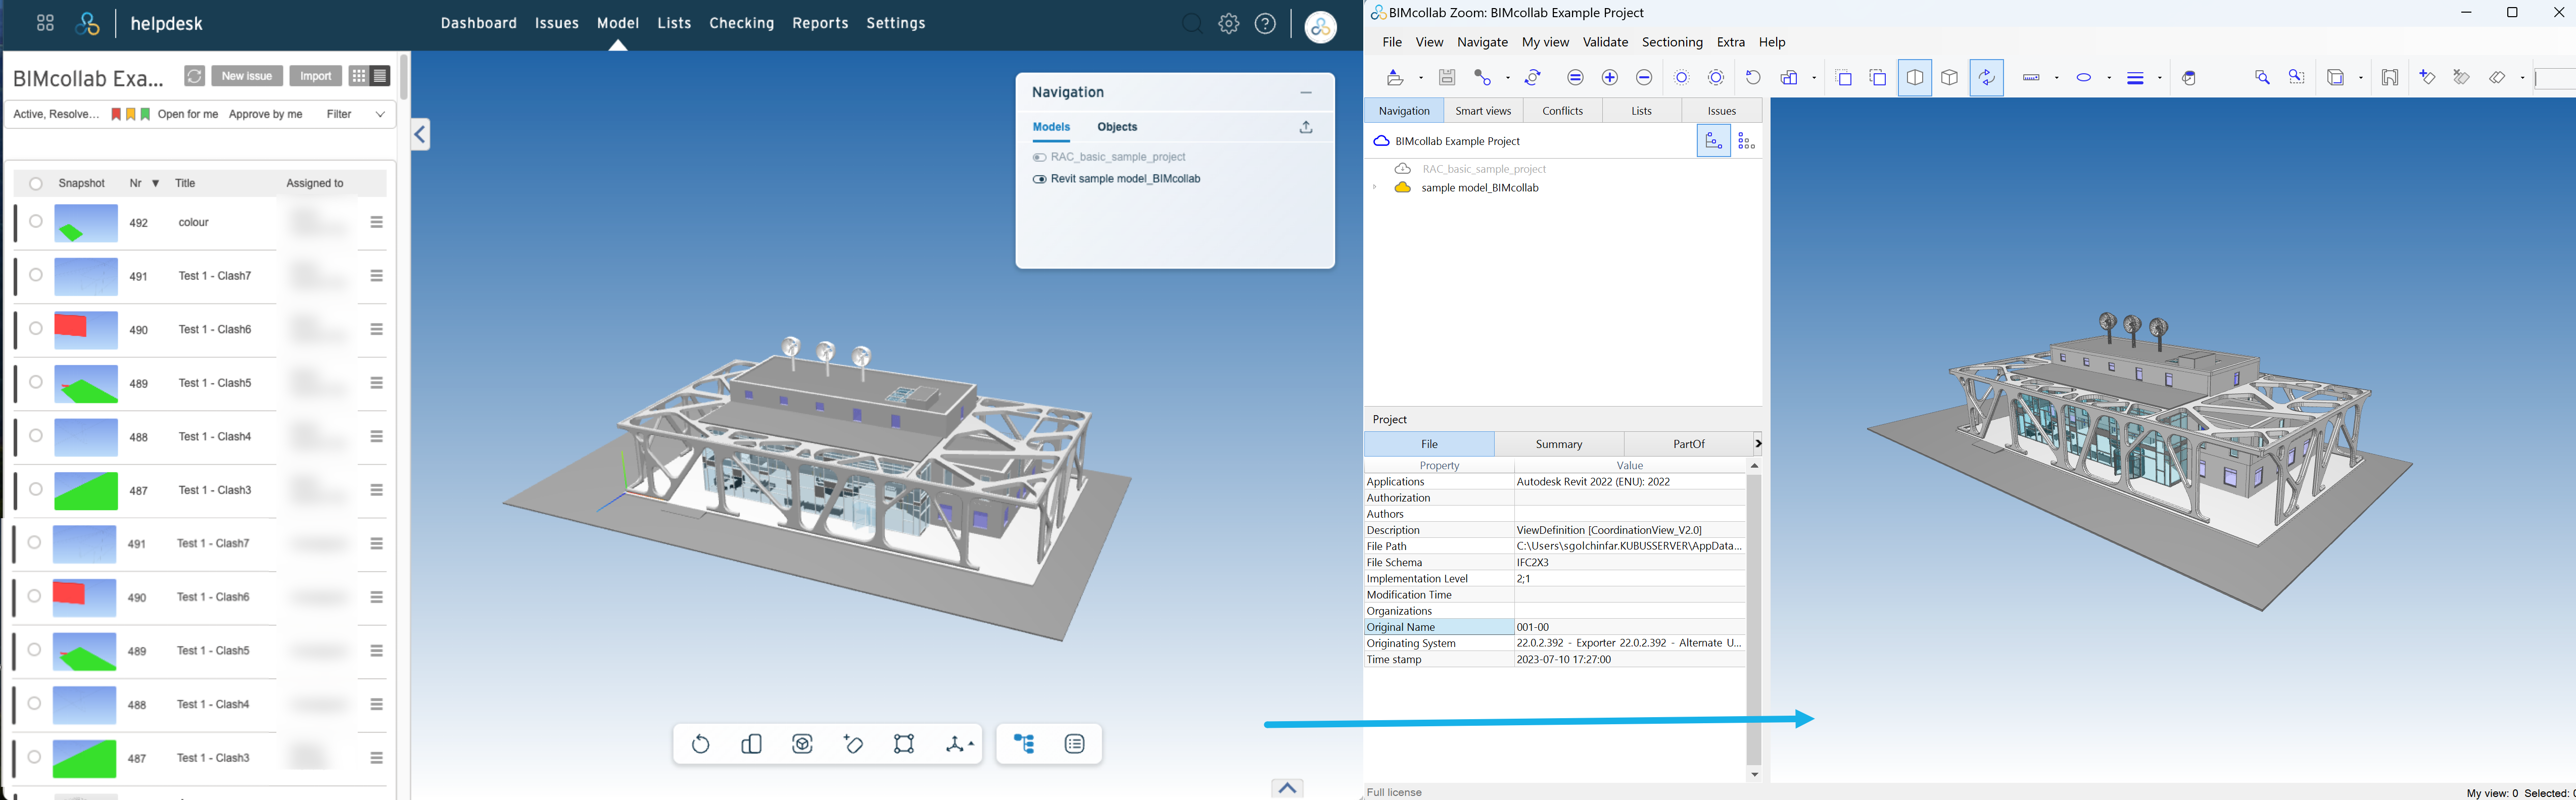
Task: Click the Approve by me filter link
Action: (x=266, y=115)
